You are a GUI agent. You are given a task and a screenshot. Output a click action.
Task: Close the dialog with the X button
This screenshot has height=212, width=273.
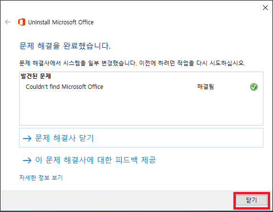point(265,8)
